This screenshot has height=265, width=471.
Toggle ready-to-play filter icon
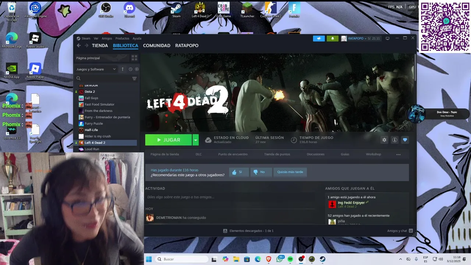pyautogui.click(x=137, y=69)
